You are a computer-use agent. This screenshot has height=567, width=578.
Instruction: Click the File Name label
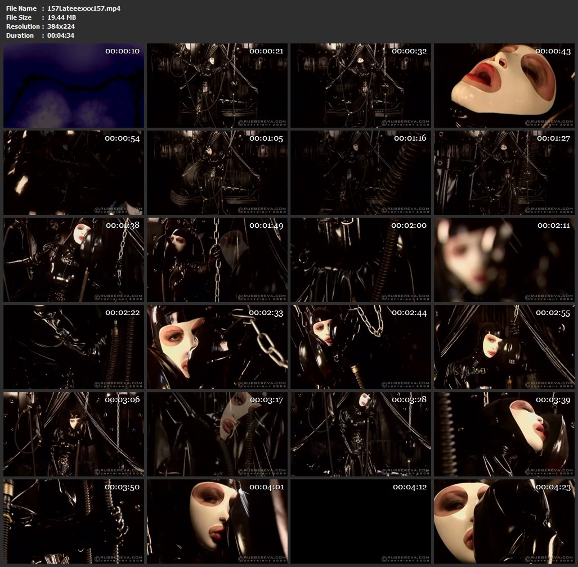pos(21,8)
